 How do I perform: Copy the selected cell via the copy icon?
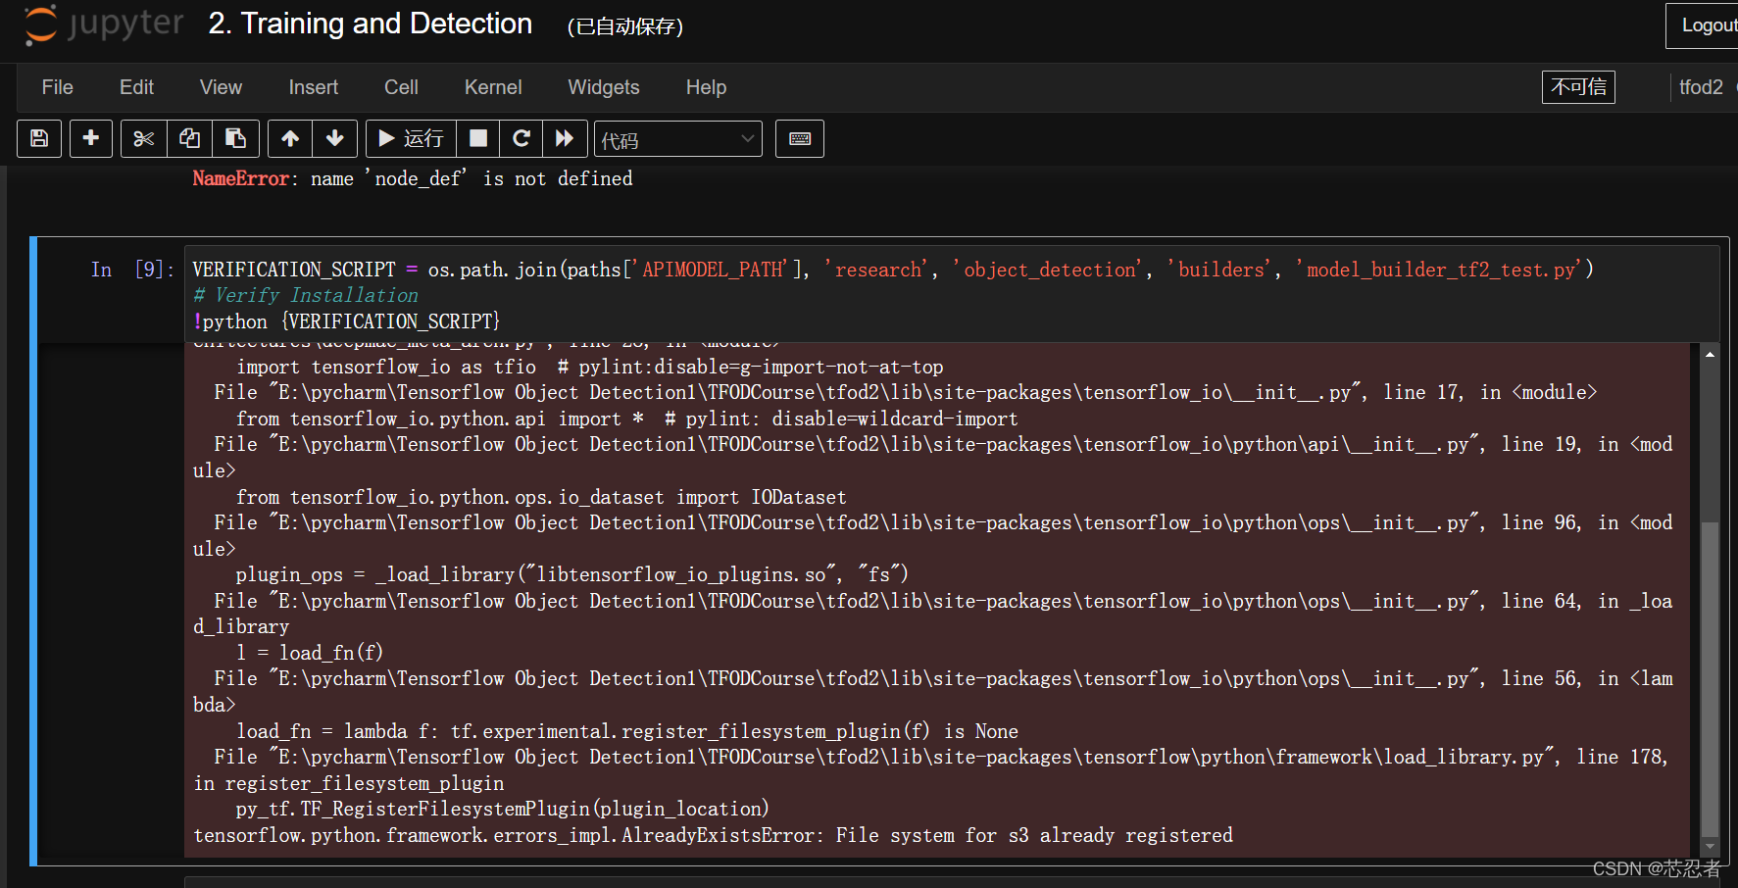click(189, 138)
